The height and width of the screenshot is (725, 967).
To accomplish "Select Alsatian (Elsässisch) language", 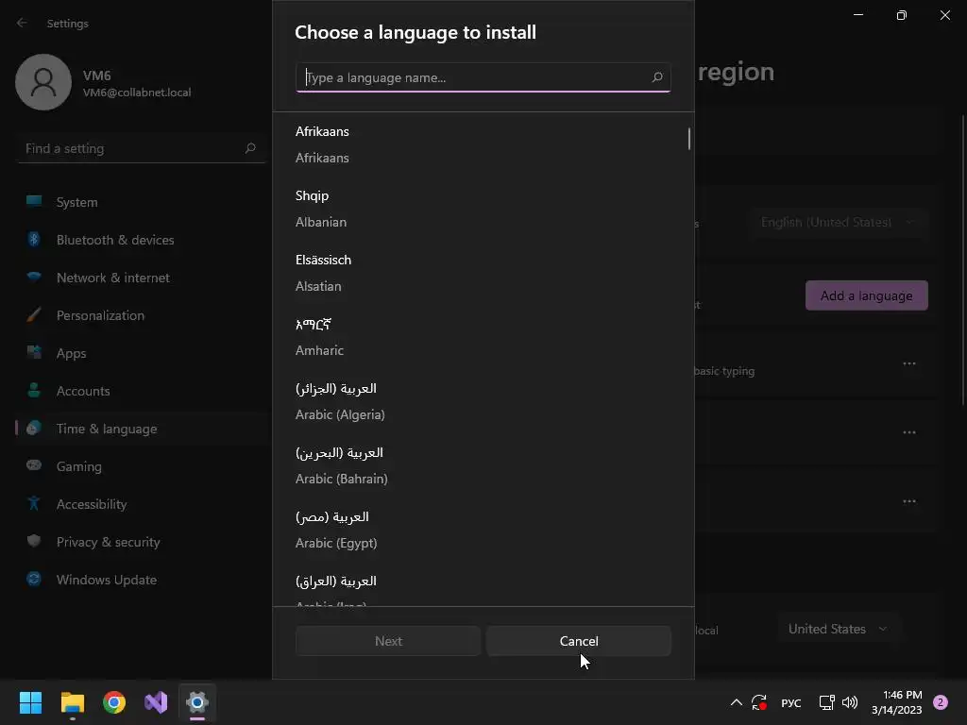I will click(483, 273).
